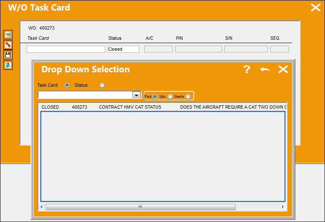This screenshot has height=222, width=325.
Task: Select the Status radio button
Action: pos(102,85)
